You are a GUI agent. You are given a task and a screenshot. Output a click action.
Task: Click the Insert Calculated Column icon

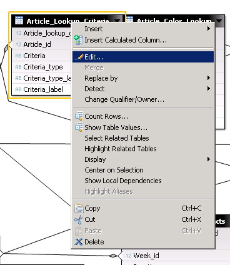[x=78, y=40]
